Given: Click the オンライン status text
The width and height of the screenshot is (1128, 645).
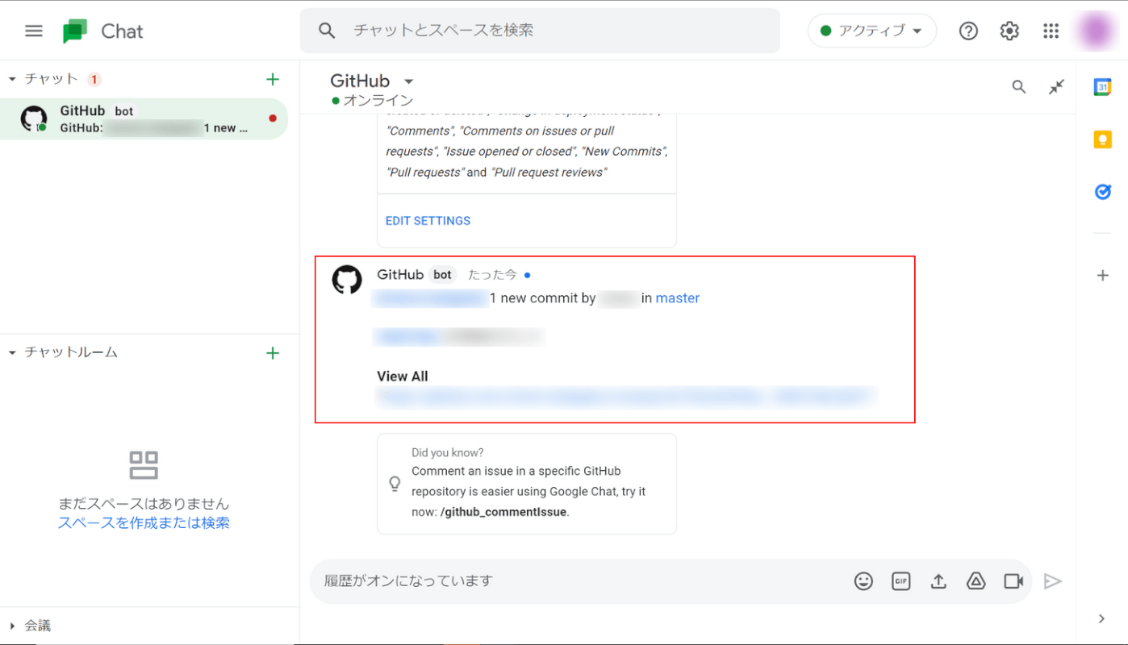Looking at the screenshot, I should pos(378,101).
